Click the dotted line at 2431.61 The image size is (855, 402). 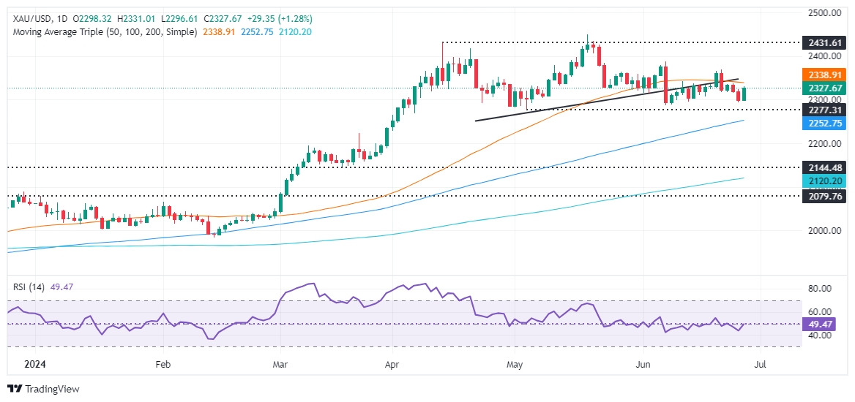[x=620, y=42]
